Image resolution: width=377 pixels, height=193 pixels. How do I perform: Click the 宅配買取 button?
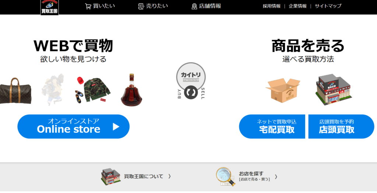click(272, 127)
